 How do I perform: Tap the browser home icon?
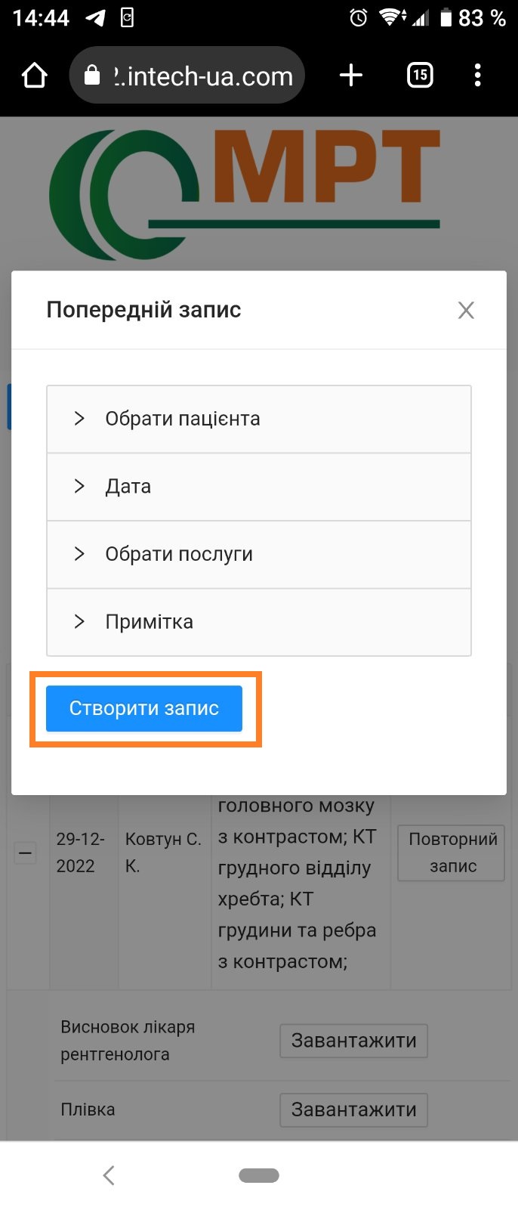click(35, 76)
